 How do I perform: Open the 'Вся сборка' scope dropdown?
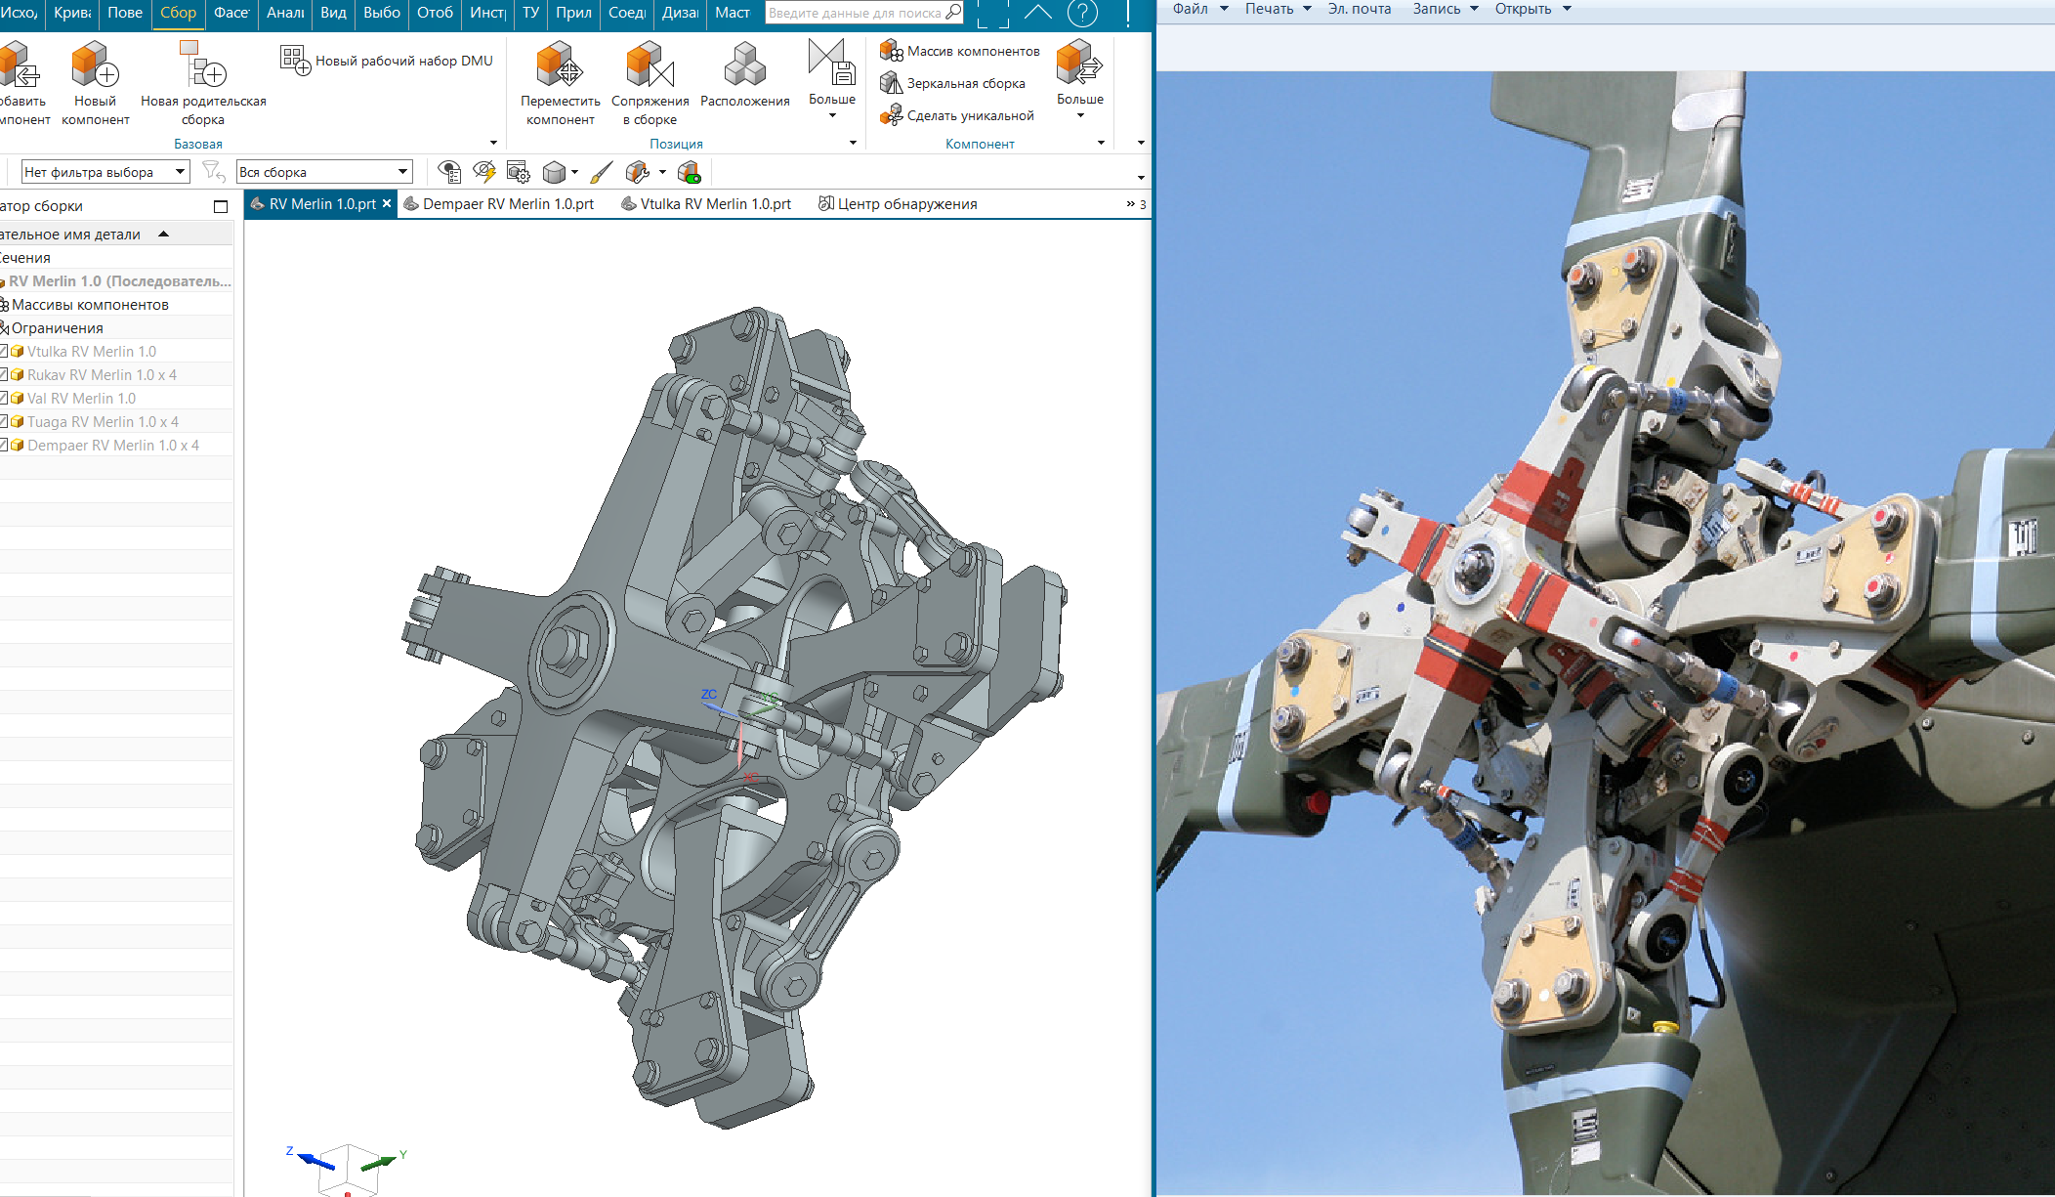402,172
